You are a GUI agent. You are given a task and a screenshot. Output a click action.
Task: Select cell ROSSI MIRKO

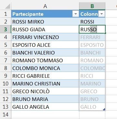pos(45,22)
